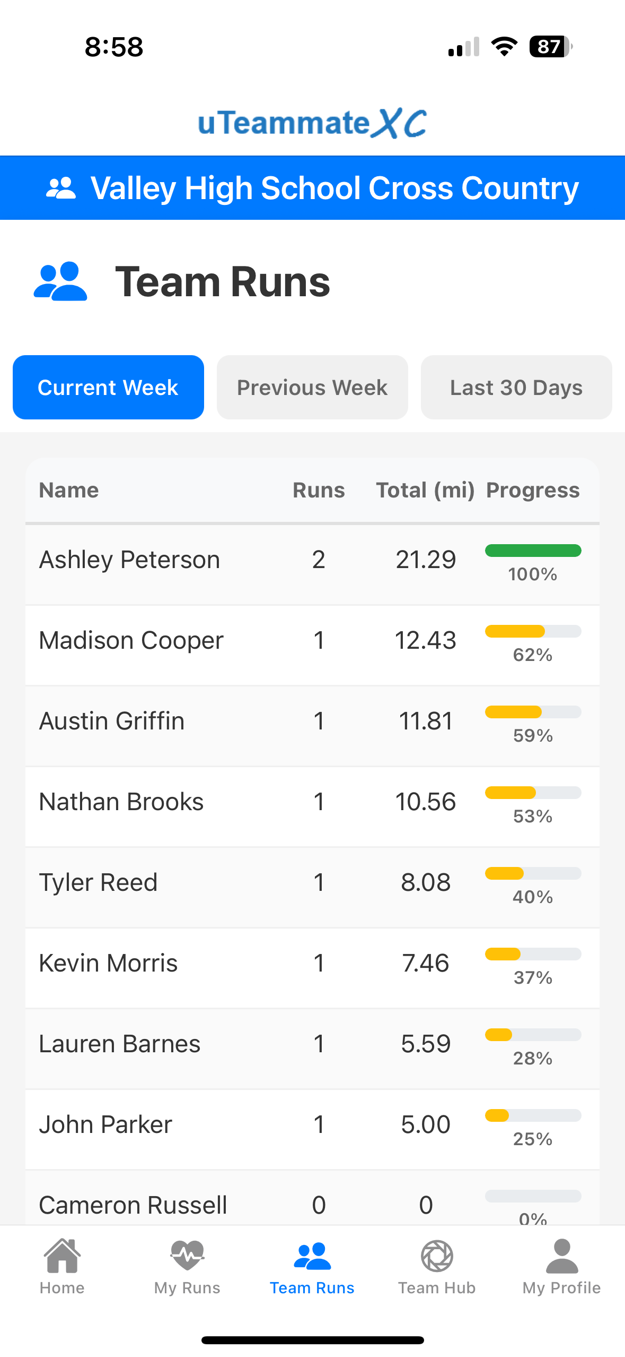Open My Profile person icon

point(561,1256)
